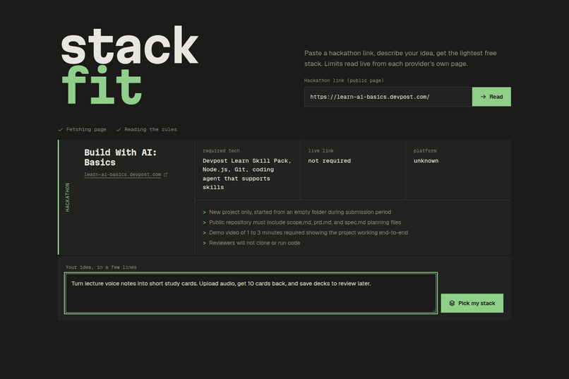Click the 'unknown' platform value

click(x=426, y=161)
